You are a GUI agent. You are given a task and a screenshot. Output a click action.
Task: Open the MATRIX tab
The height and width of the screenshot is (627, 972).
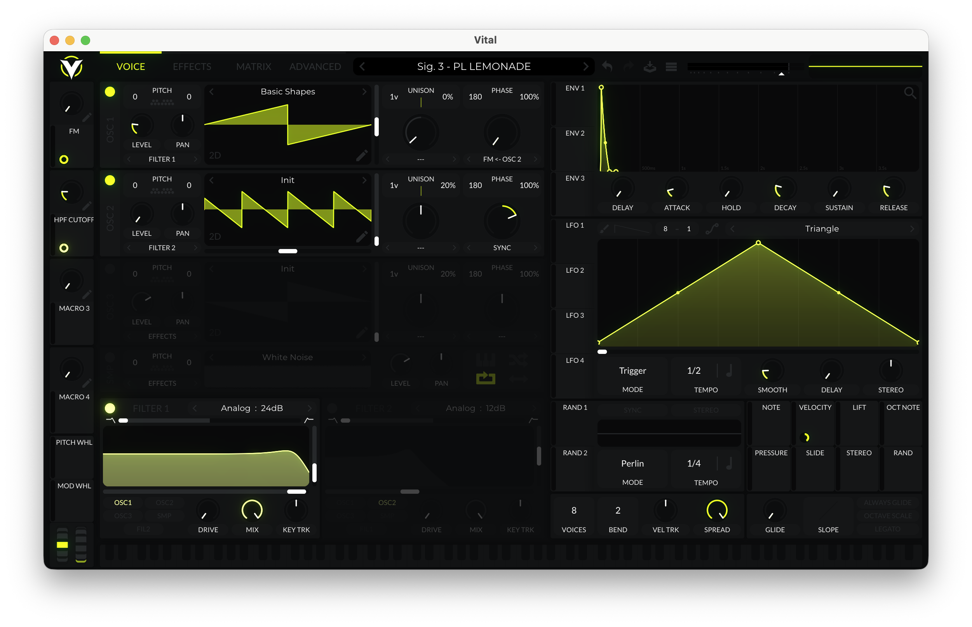coord(254,66)
